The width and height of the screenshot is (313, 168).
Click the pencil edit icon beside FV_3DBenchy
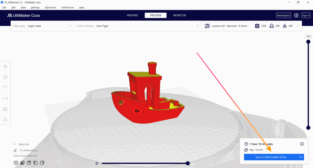[15, 150]
